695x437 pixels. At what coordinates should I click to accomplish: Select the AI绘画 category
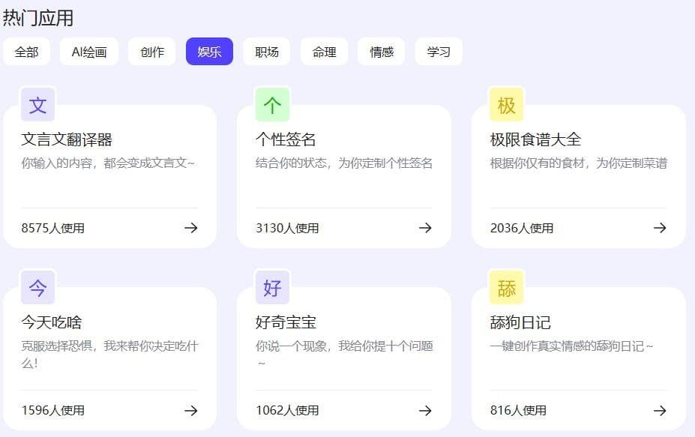tap(88, 52)
